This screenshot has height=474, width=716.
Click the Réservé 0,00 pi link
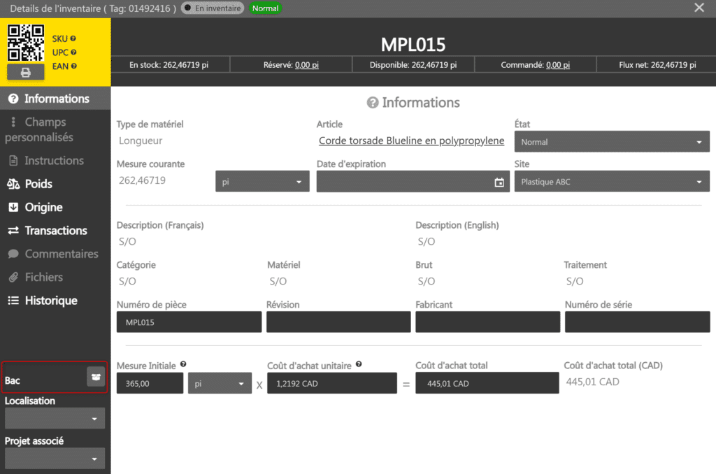click(306, 65)
